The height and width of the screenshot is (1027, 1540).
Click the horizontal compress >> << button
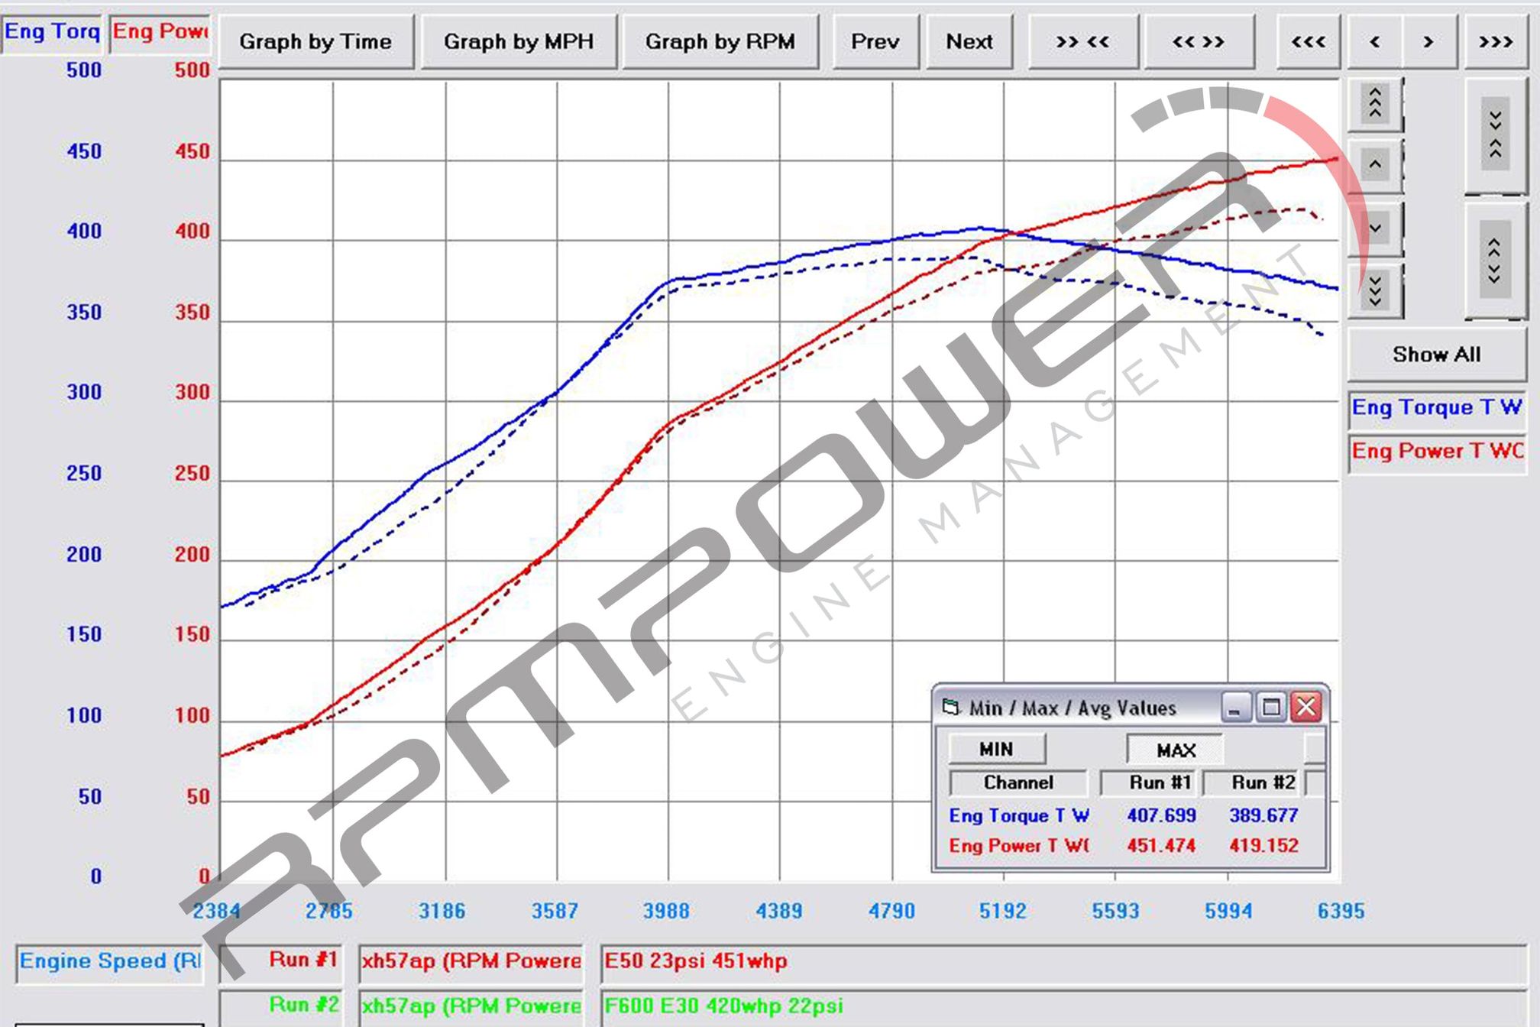[1082, 41]
